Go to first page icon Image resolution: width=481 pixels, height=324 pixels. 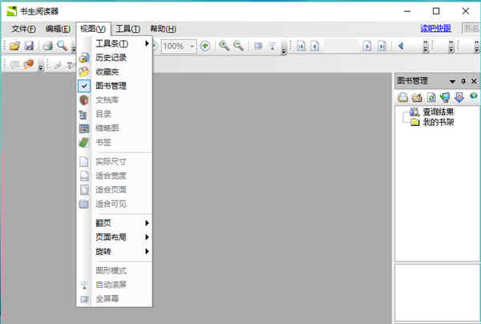(301, 46)
